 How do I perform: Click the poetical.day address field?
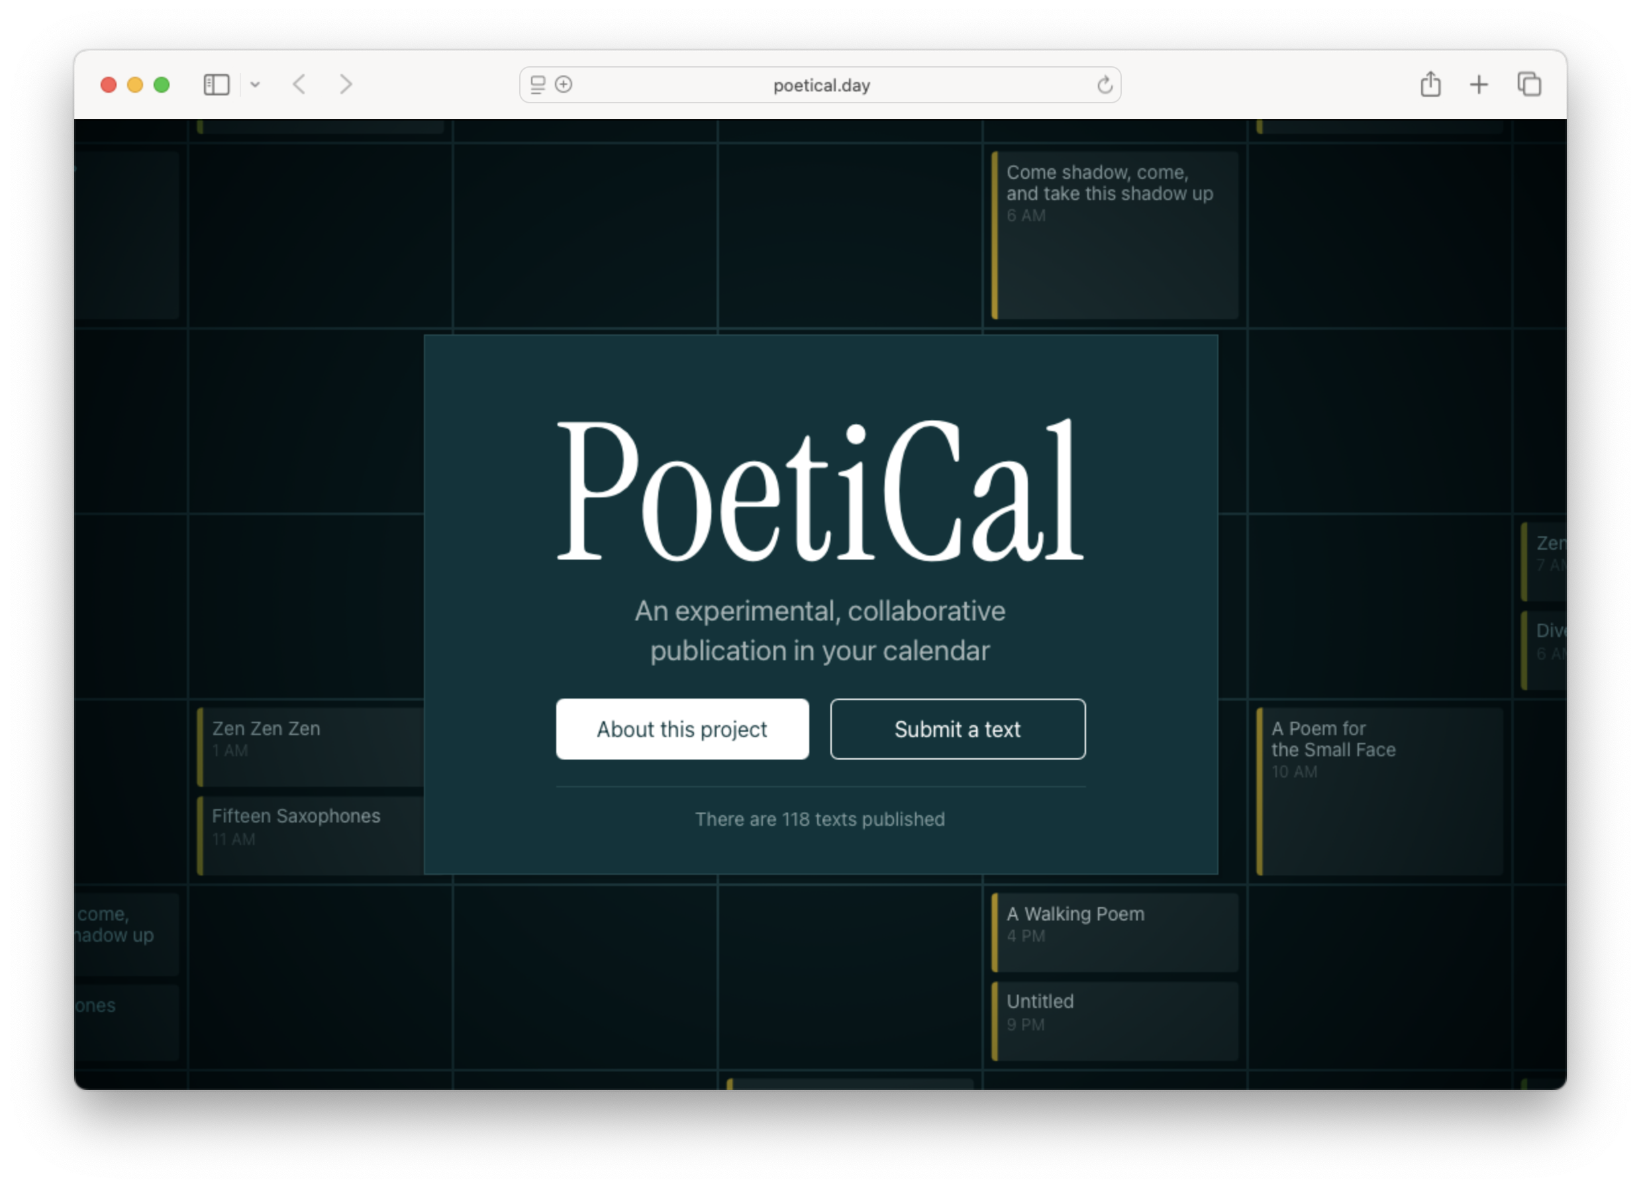820,85
